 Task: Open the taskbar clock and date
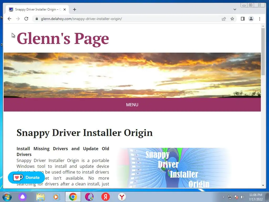coord(256,197)
